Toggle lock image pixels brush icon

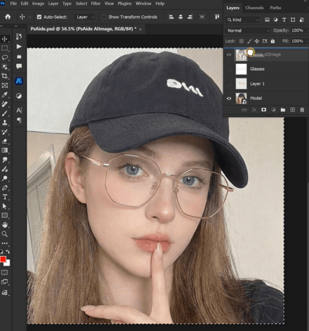[249, 41]
